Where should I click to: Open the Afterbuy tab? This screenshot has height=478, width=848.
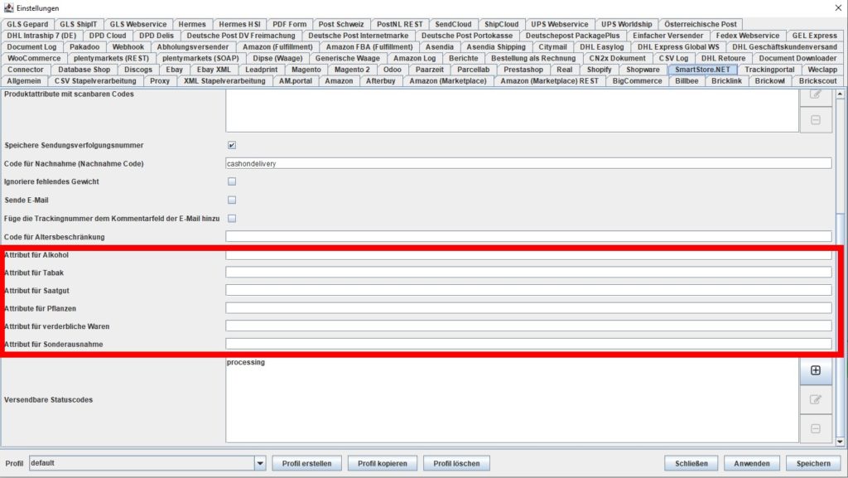click(381, 80)
